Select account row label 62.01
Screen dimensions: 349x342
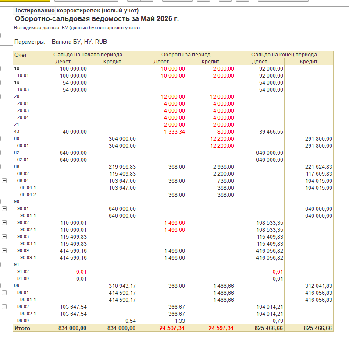(x=23, y=159)
